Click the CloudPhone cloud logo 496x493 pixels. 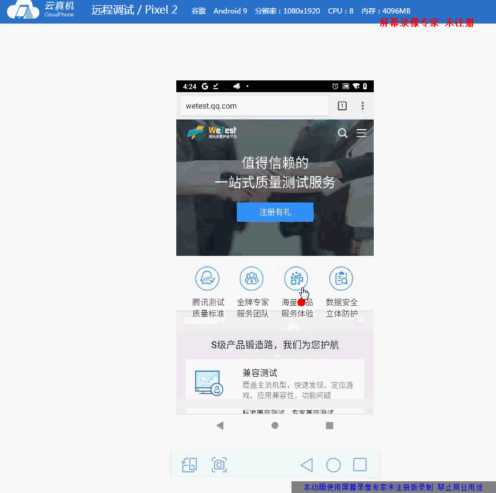(x=23, y=10)
